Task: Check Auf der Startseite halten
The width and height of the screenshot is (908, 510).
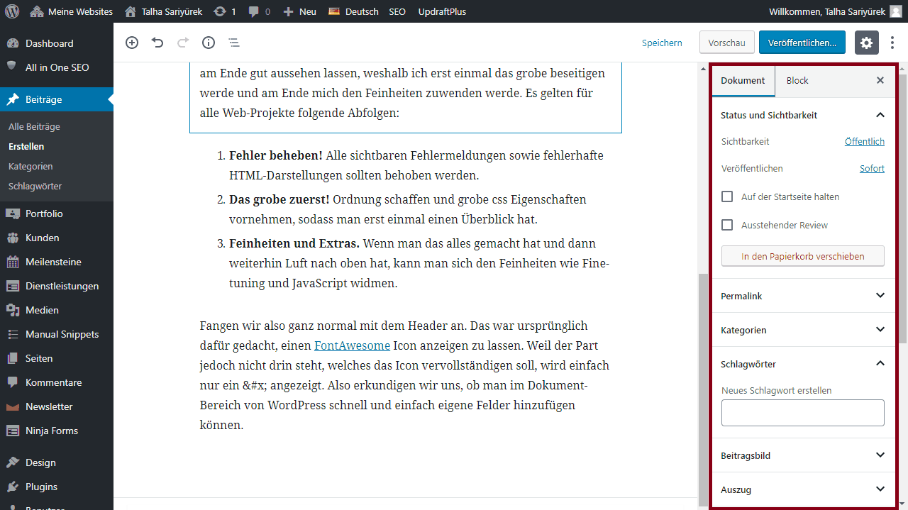Action: [727, 196]
